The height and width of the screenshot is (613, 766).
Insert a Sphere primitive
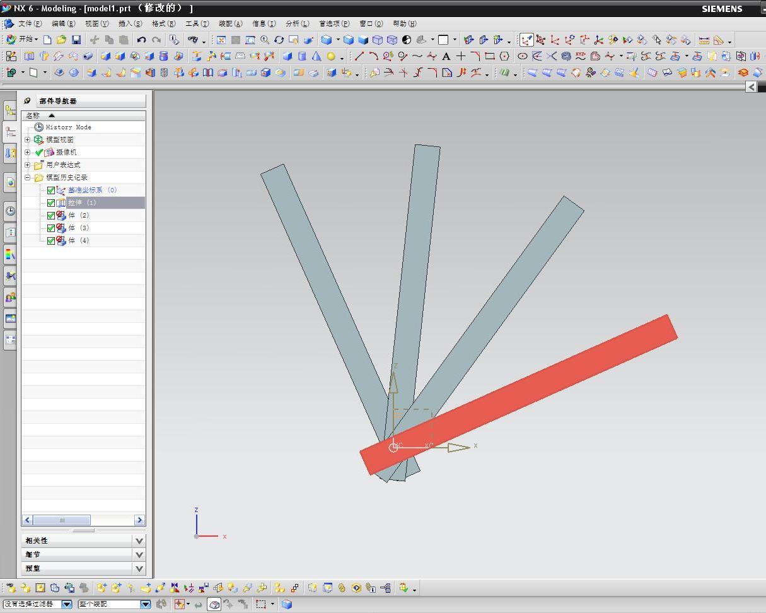(331, 56)
